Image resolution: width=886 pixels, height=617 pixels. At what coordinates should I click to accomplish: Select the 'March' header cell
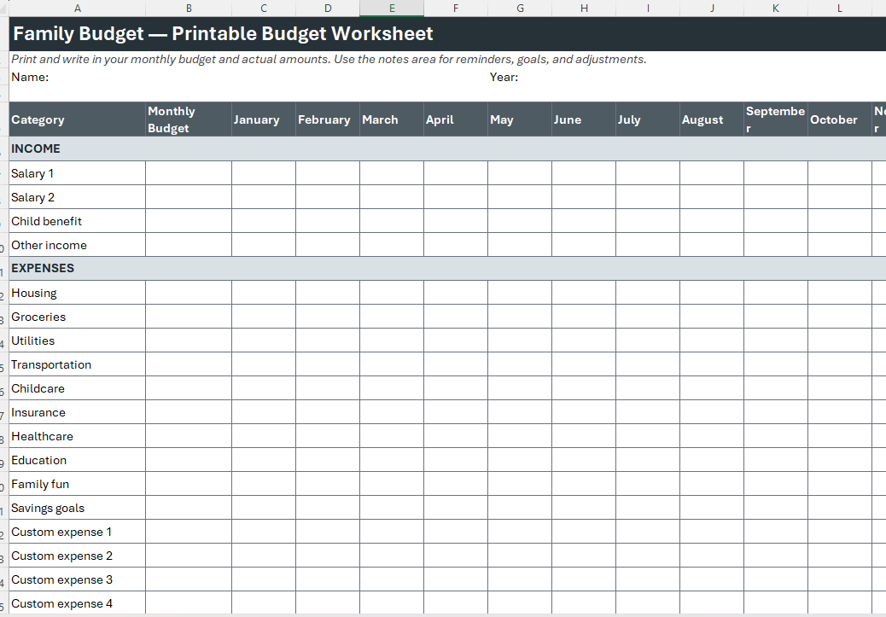tap(392, 119)
